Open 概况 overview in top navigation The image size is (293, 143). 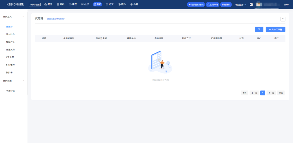pos(48,4)
